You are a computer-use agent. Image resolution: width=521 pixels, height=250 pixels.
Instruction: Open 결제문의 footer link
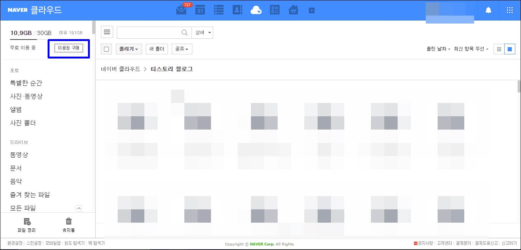(x=463, y=243)
